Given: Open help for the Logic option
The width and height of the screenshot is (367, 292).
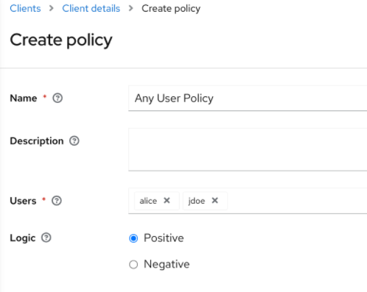Looking at the screenshot, I should point(46,238).
